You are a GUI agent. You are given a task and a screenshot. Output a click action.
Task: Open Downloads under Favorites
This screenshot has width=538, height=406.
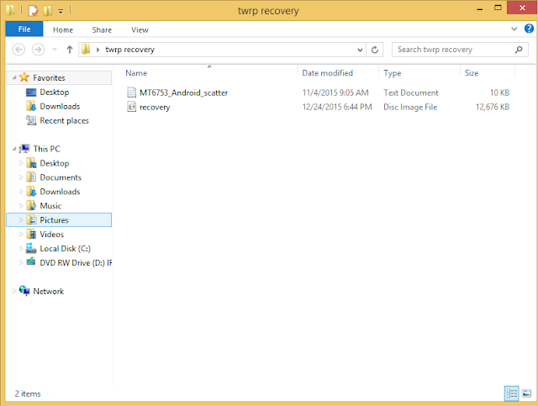click(60, 107)
